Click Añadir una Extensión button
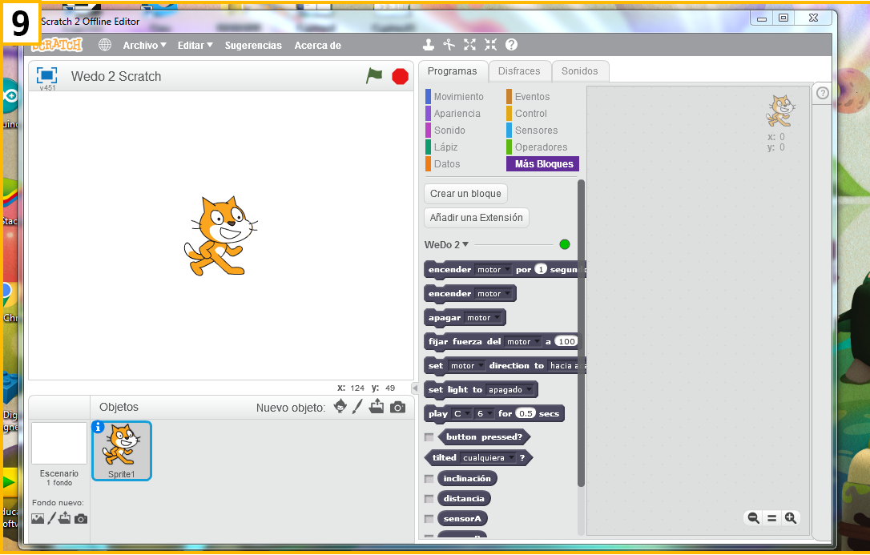 (x=477, y=217)
